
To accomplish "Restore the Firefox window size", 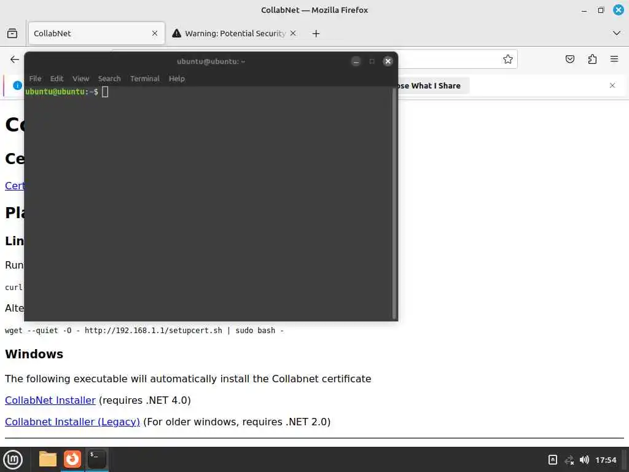I will coord(601,10).
